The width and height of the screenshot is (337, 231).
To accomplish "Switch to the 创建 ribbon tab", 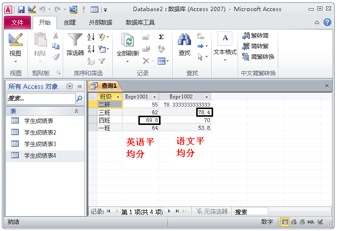I will tap(70, 22).
